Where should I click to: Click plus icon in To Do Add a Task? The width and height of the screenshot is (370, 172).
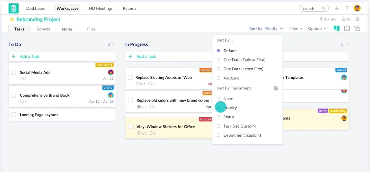pos(14,57)
